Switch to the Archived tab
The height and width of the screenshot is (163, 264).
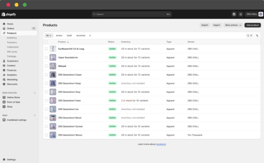(x=81, y=35)
